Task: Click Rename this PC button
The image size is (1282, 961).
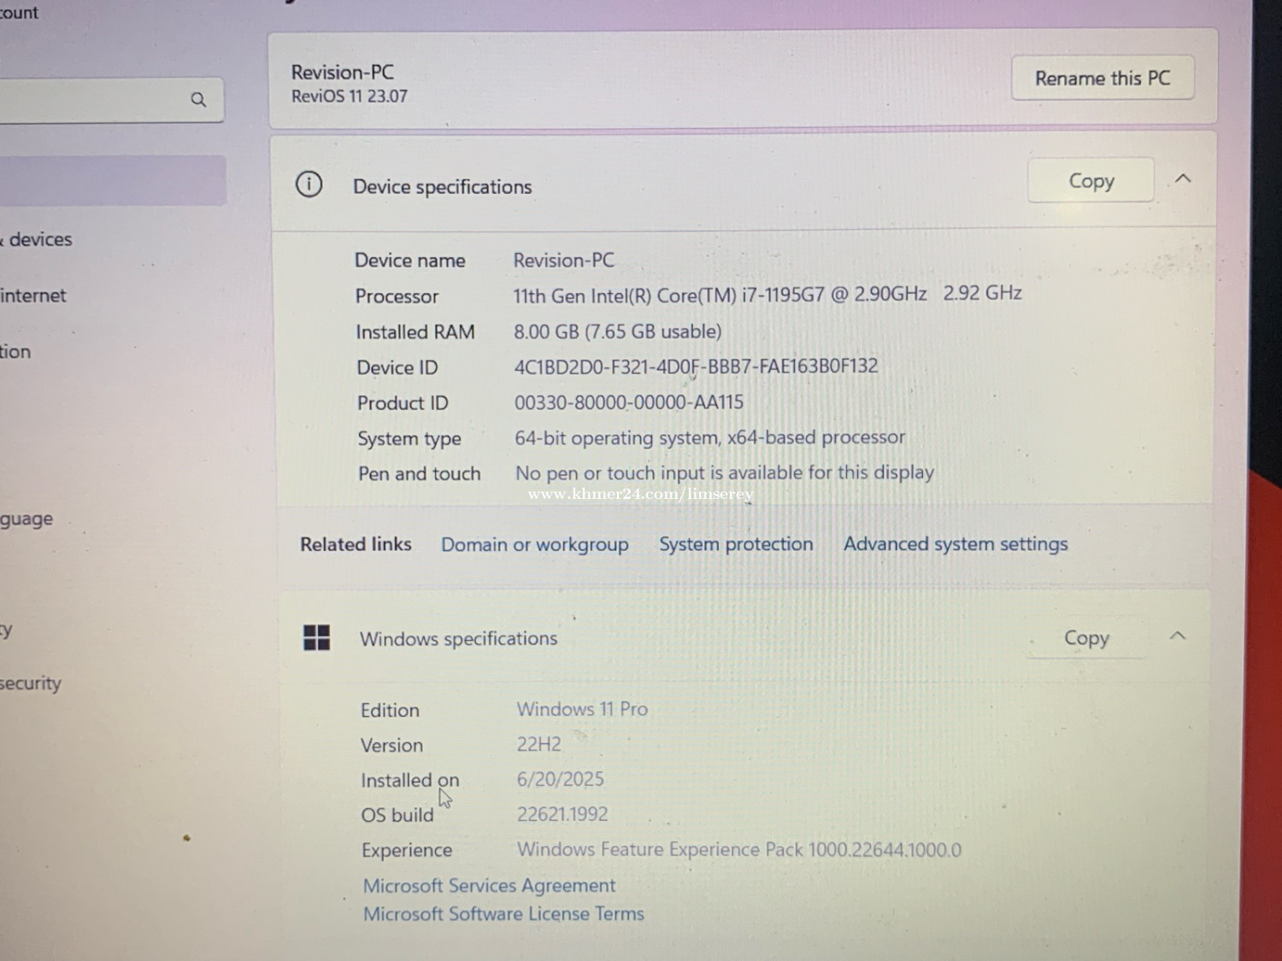Action: (1103, 78)
